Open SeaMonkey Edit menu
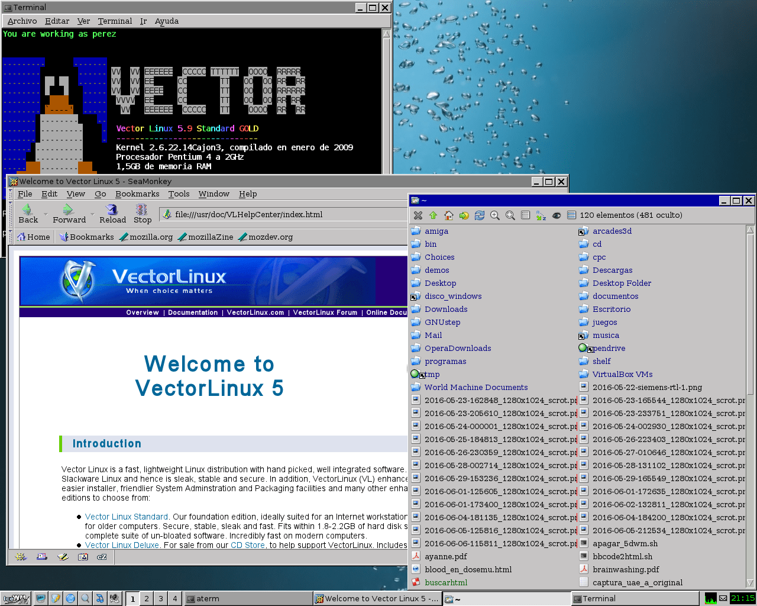Viewport: 757px width, 606px height. click(x=50, y=194)
